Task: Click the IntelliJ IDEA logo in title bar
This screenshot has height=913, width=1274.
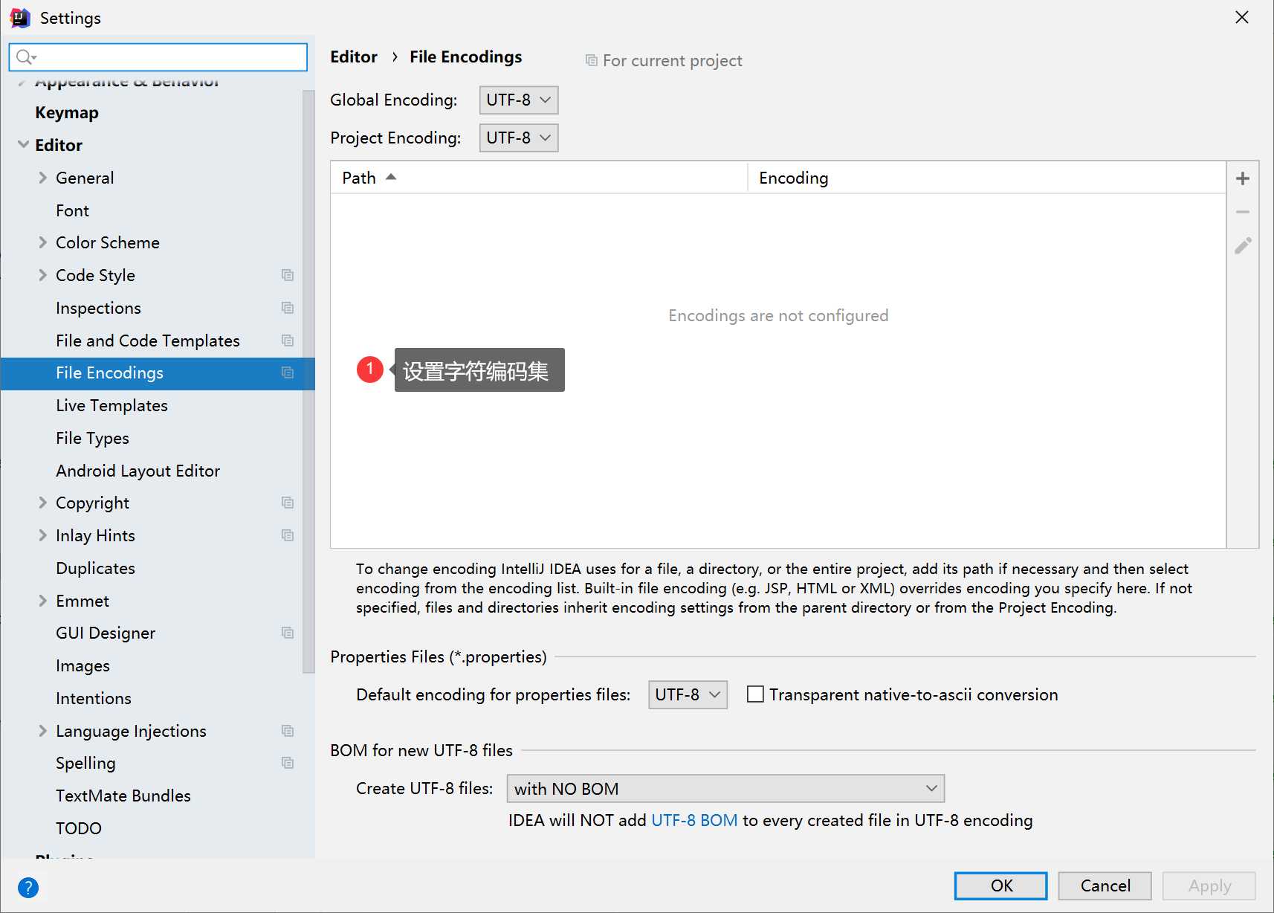Action: coord(20,17)
